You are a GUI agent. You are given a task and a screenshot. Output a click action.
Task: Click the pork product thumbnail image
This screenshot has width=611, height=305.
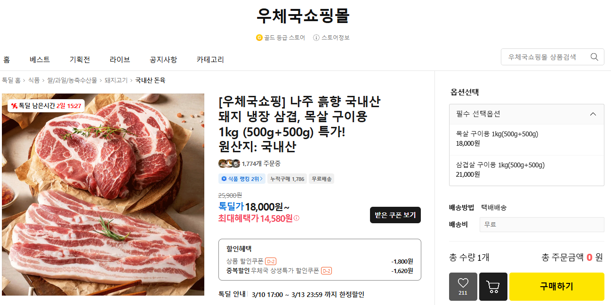tap(103, 195)
